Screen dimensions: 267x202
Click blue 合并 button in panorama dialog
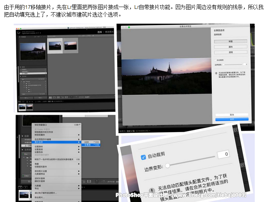(x=232, y=119)
